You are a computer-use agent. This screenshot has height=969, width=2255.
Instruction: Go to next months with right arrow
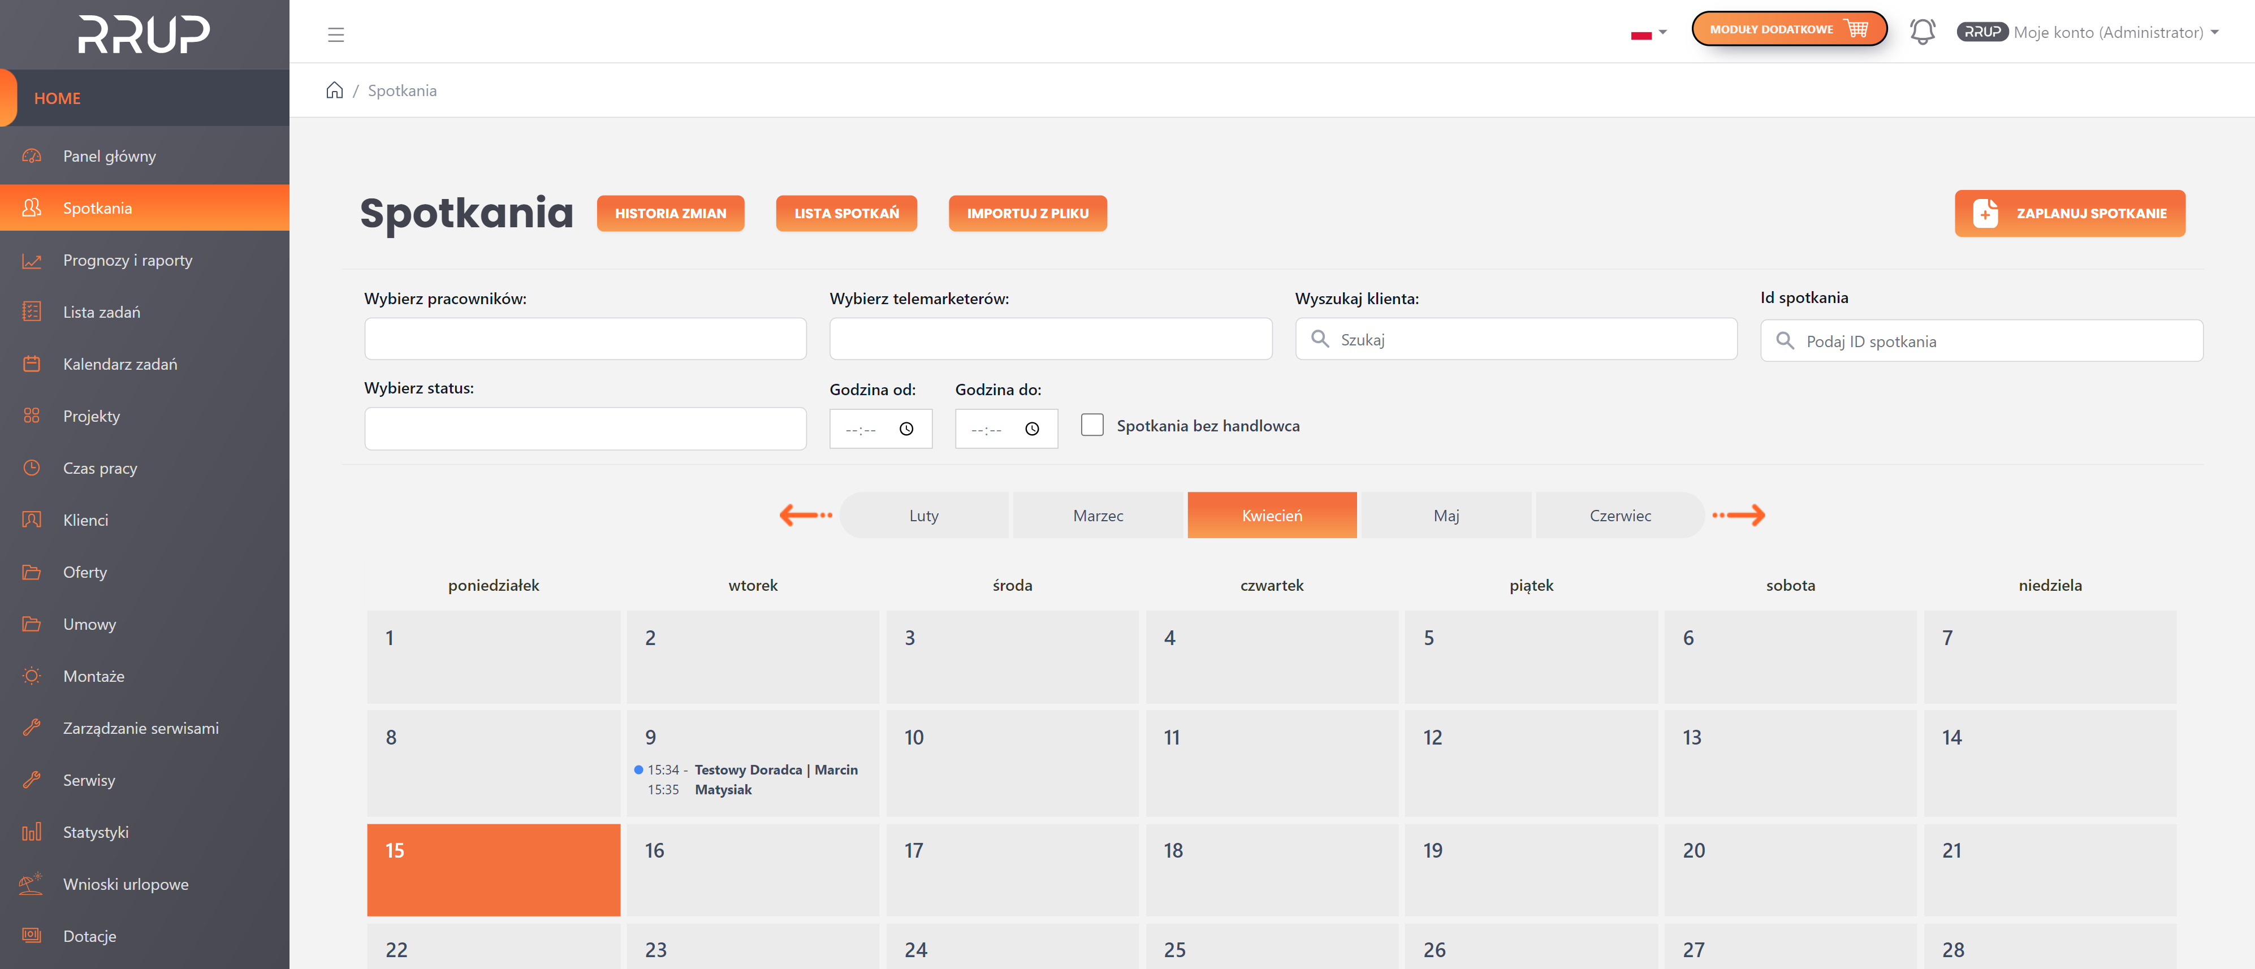pos(1739,514)
